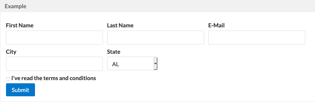
Task: Click the blue Submit button
Action: (x=20, y=90)
